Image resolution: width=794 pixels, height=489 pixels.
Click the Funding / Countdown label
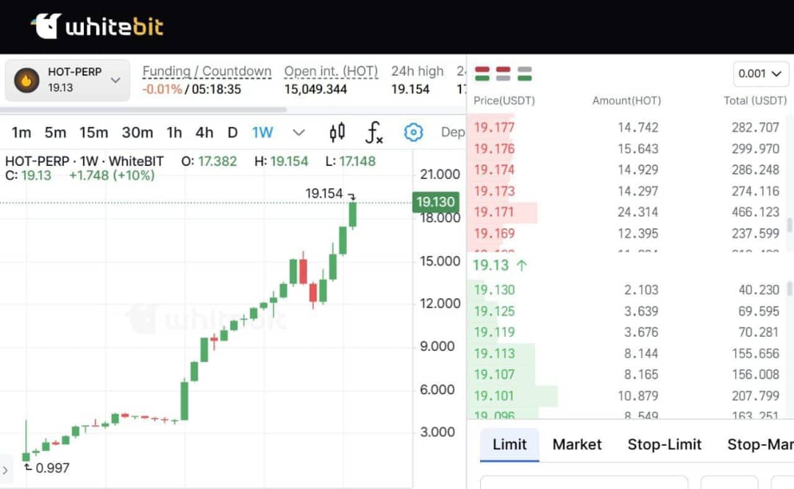tap(207, 71)
